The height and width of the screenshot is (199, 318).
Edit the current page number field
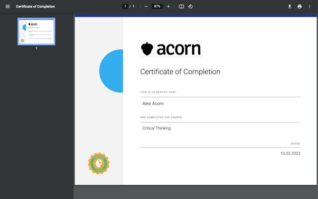(x=125, y=7)
